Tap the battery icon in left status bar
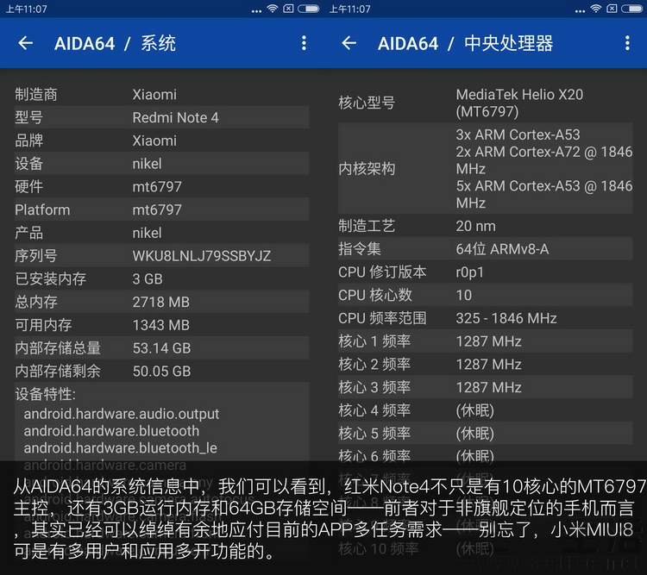This screenshot has width=647, height=575. (x=309, y=9)
